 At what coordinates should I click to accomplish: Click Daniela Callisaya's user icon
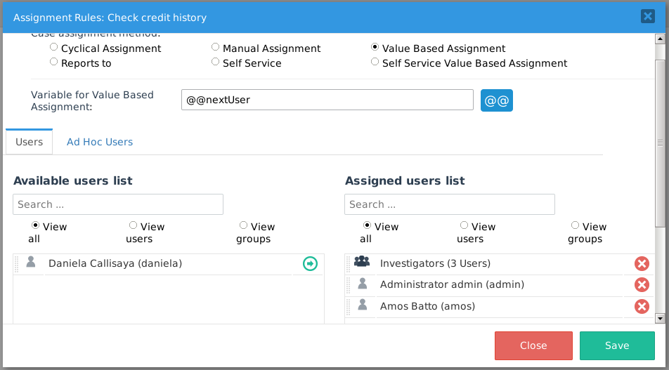tap(30, 263)
